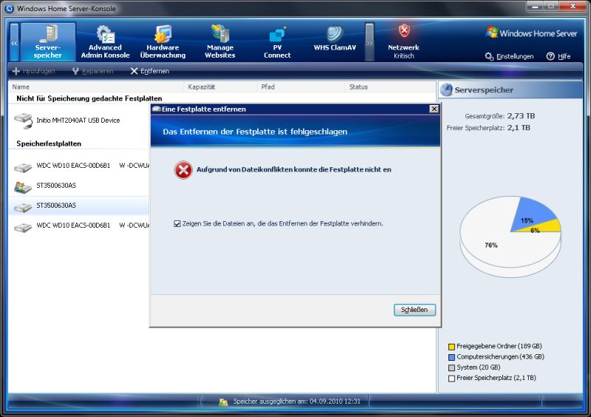This screenshot has height=417, width=591.
Task: Click the Status column header
Action: pos(391,87)
